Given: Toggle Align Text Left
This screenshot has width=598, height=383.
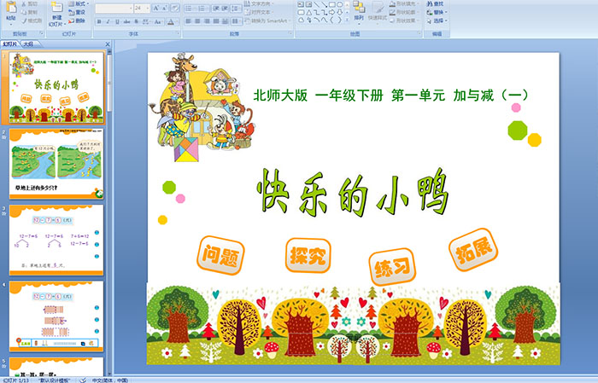Looking at the screenshot, I should (189, 21).
